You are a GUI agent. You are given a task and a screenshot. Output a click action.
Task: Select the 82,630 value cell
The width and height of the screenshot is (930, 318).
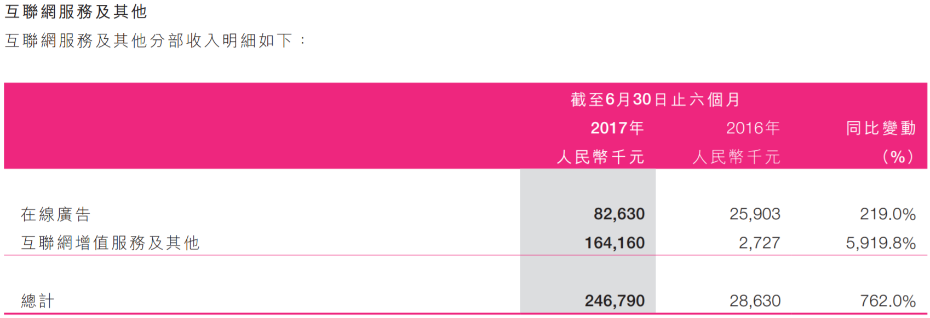pyautogui.click(x=619, y=214)
